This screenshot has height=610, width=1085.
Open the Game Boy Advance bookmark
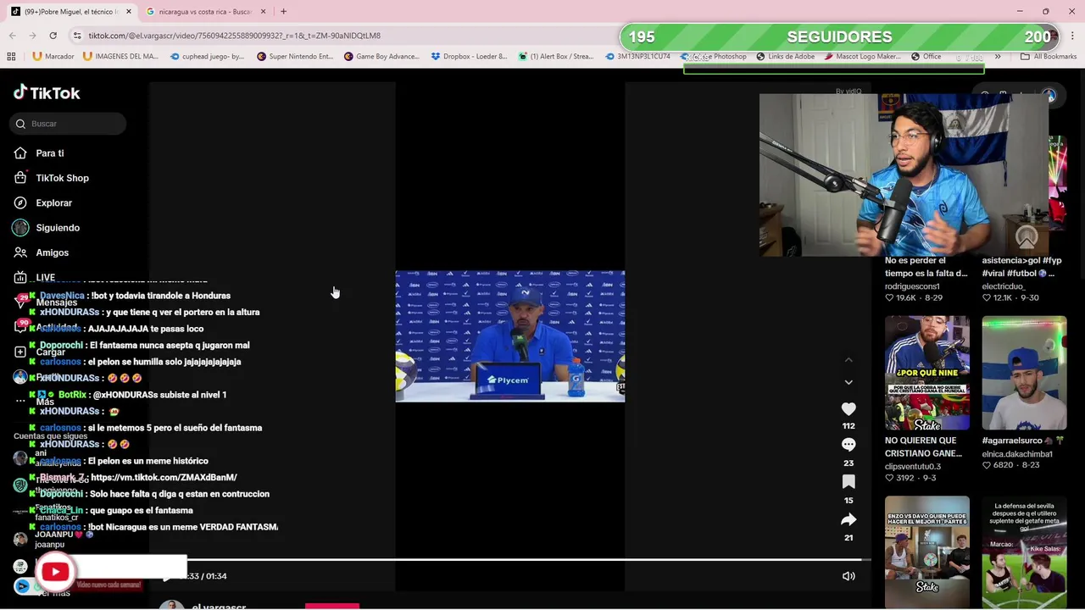coord(381,57)
